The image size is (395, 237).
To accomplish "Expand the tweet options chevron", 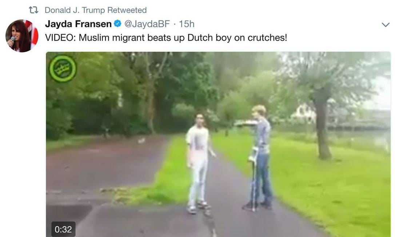I will pyautogui.click(x=386, y=25).
